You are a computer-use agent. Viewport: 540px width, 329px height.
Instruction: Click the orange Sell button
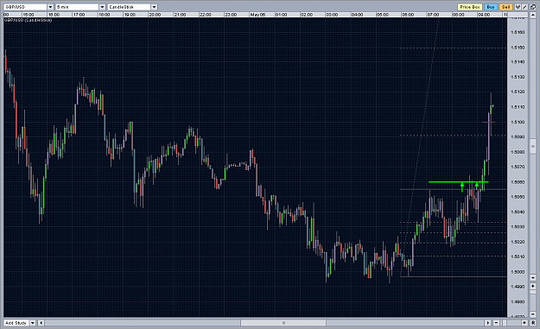[506, 7]
